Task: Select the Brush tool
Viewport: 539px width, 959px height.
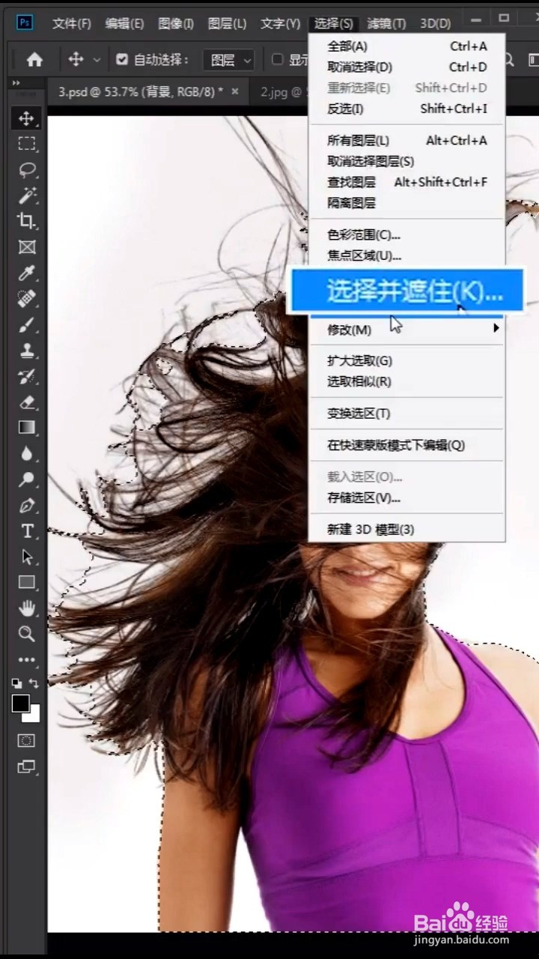Action: point(27,324)
